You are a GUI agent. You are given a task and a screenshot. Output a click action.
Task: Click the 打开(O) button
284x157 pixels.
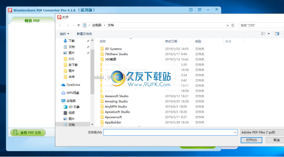pos(251,140)
